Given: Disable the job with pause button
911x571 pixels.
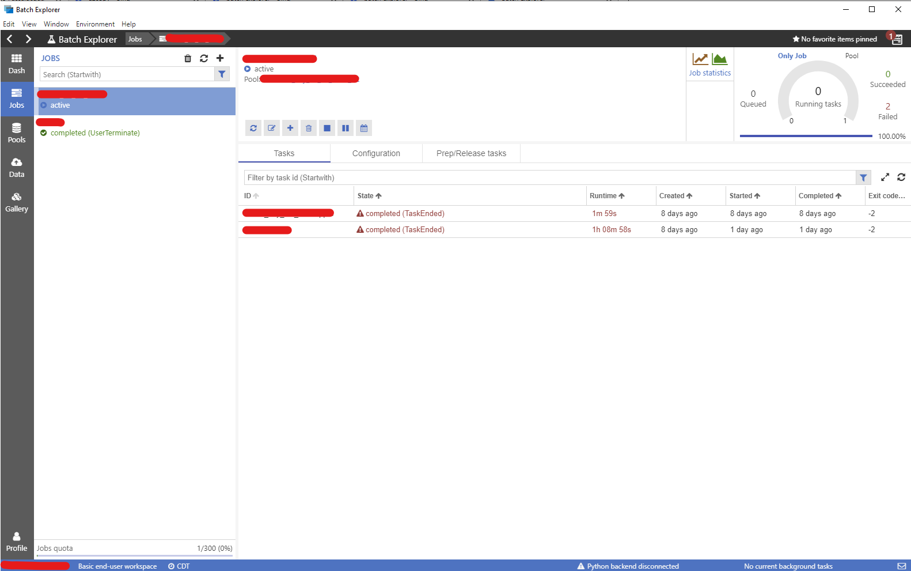Looking at the screenshot, I should [346, 128].
